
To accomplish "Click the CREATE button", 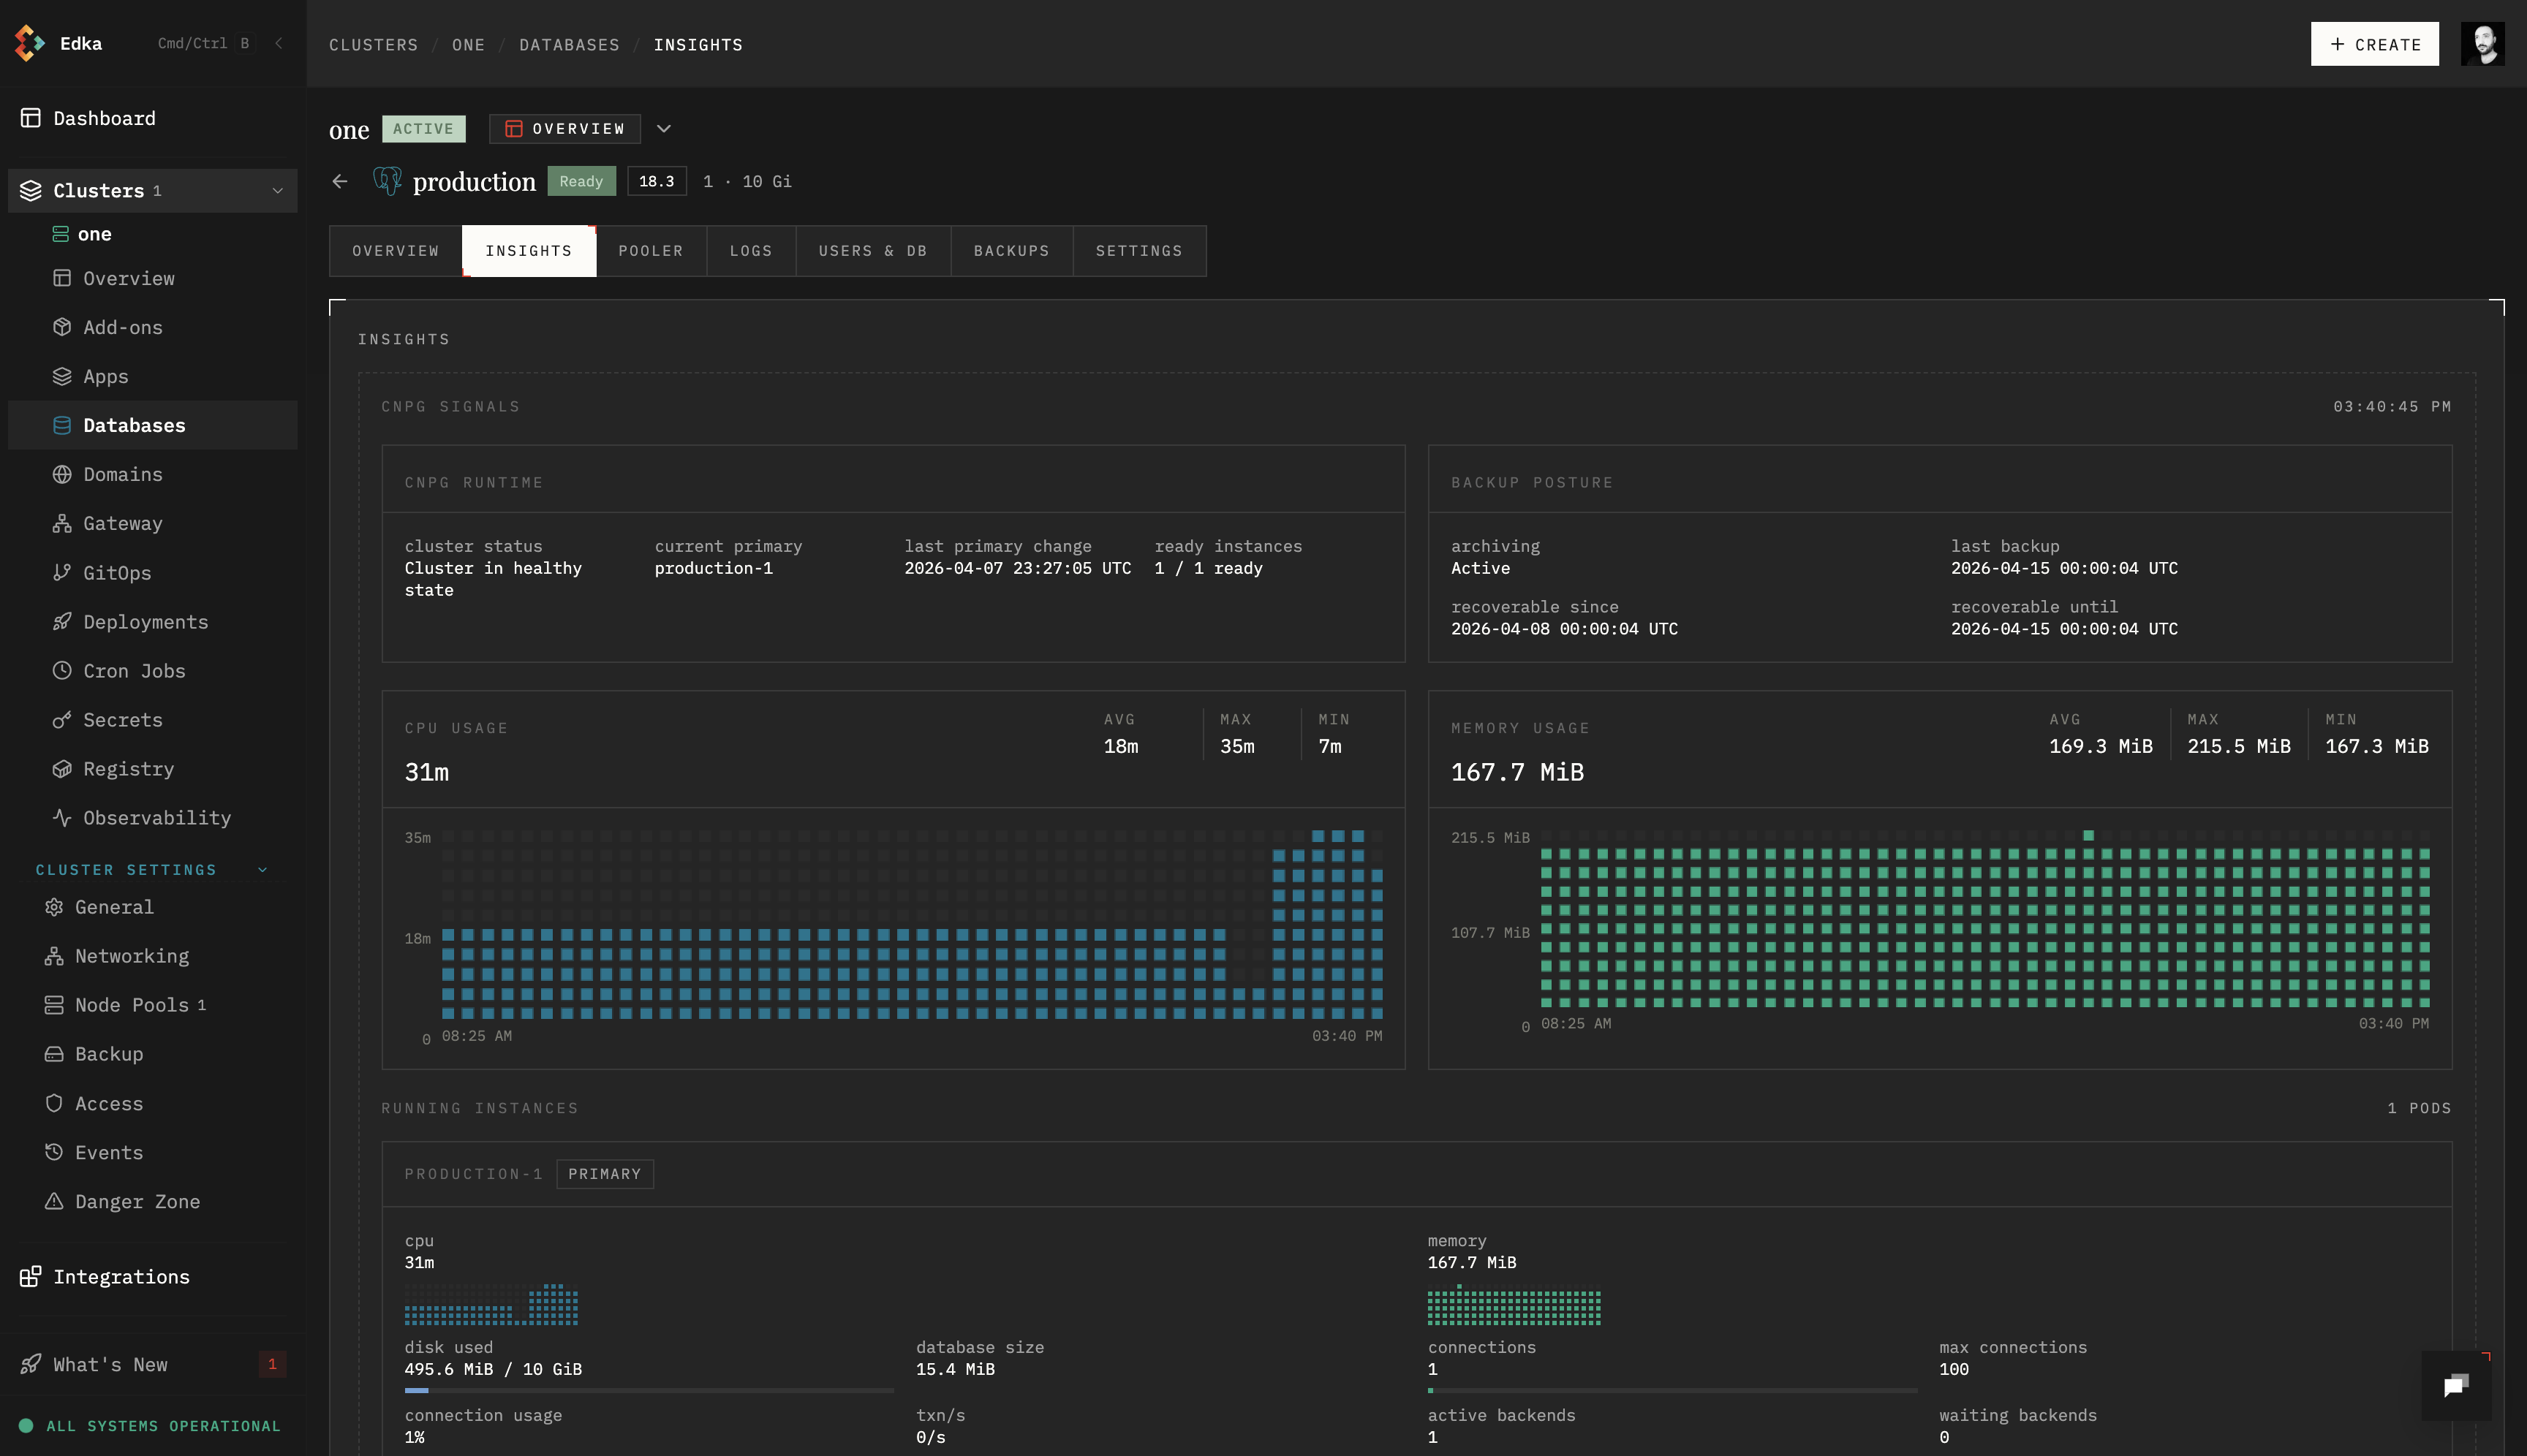I will pyautogui.click(x=2374, y=44).
